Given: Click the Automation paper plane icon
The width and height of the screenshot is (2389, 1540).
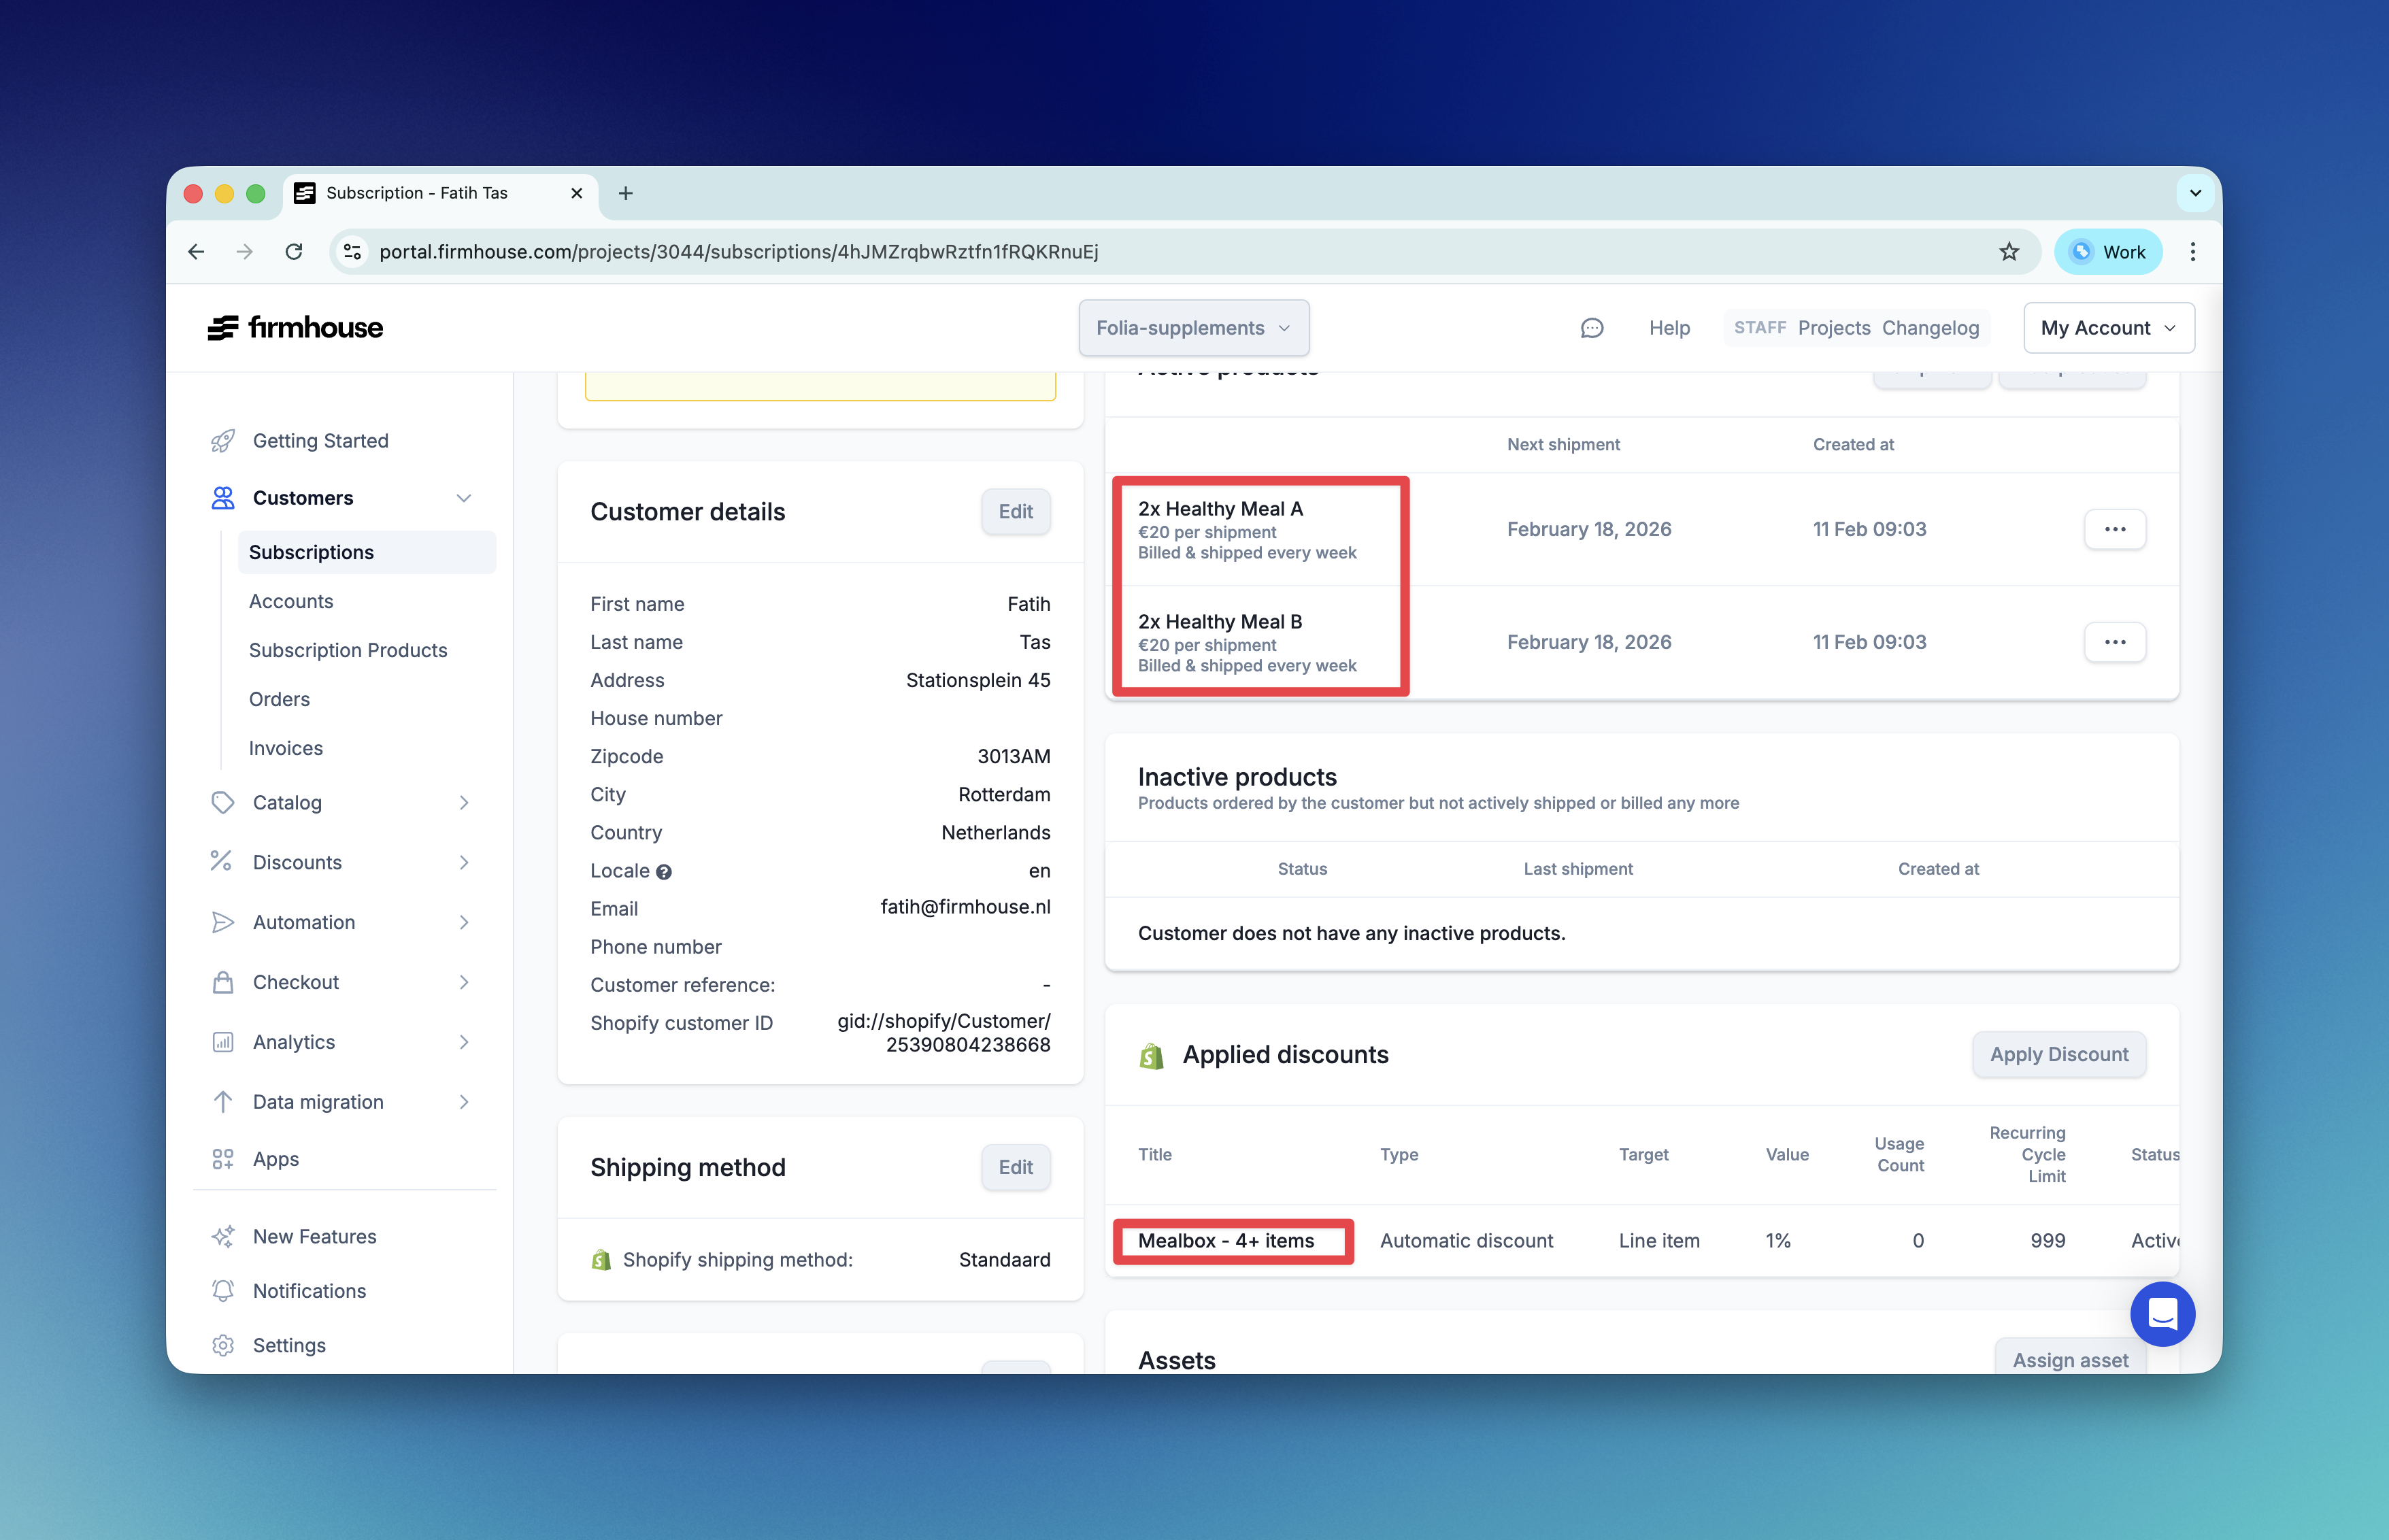Looking at the screenshot, I should pyautogui.click(x=223, y=922).
